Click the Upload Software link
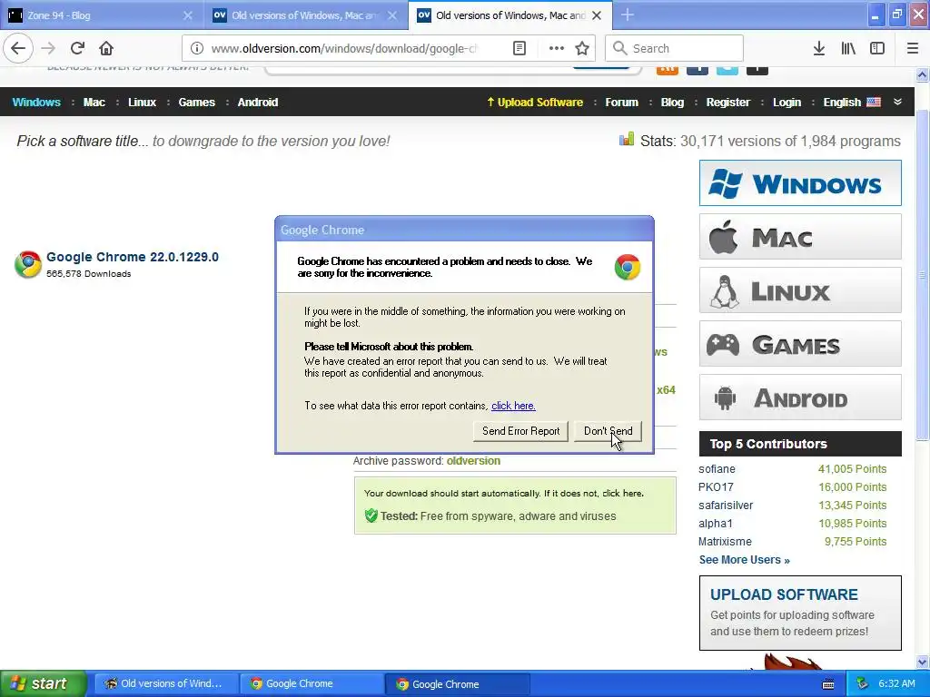 point(535,102)
